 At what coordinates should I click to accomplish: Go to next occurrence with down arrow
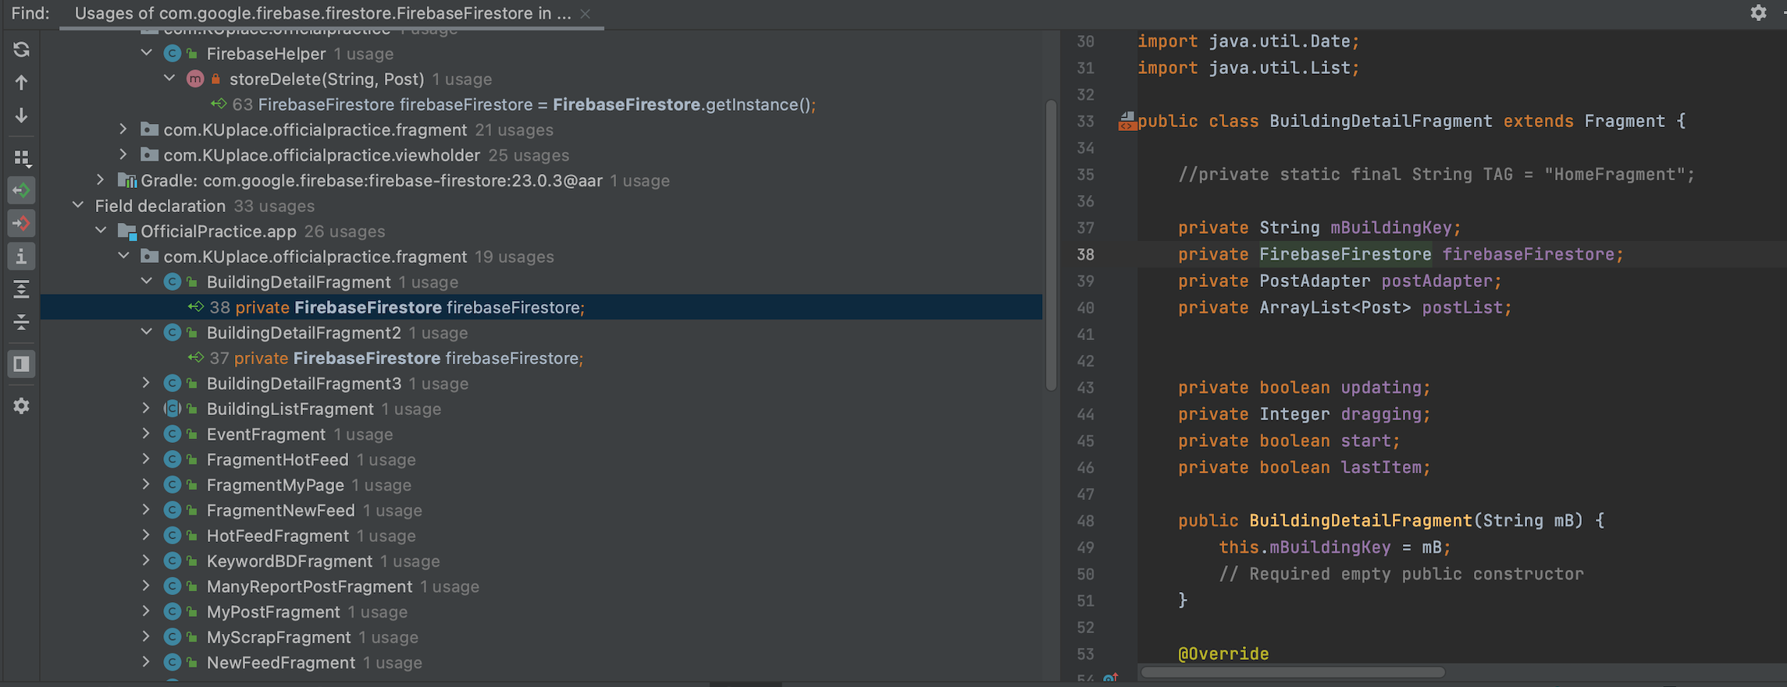point(21,115)
